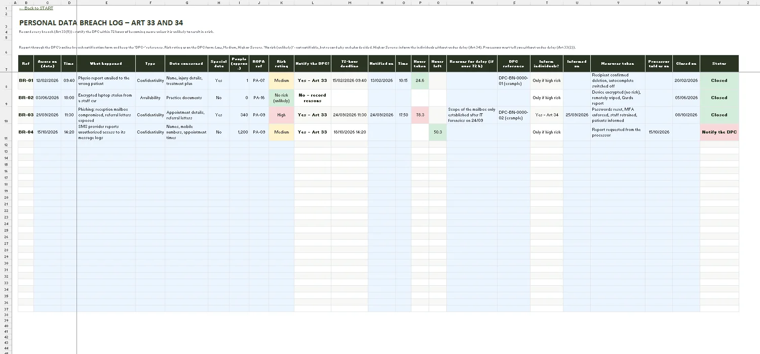Select the people count 340

click(239, 115)
